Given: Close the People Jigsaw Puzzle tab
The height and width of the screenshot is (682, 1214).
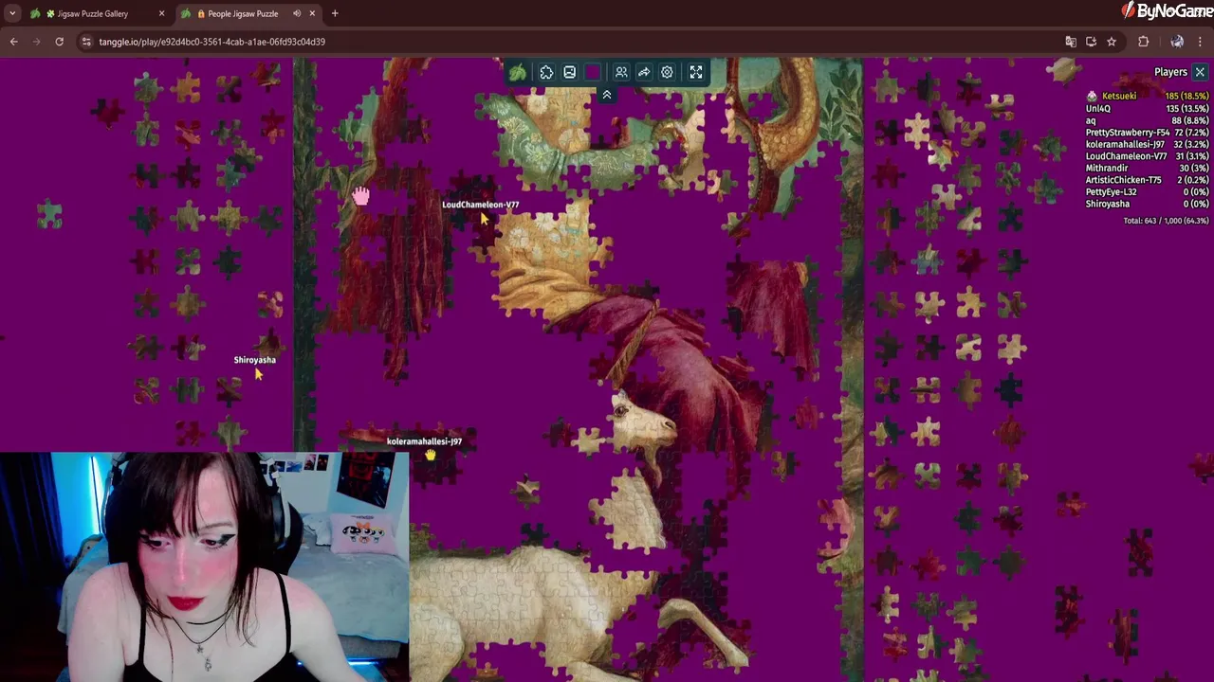Looking at the screenshot, I should (x=313, y=13).
